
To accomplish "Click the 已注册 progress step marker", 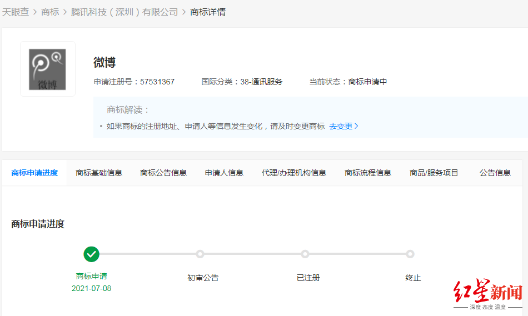I will tap(305, 254).
